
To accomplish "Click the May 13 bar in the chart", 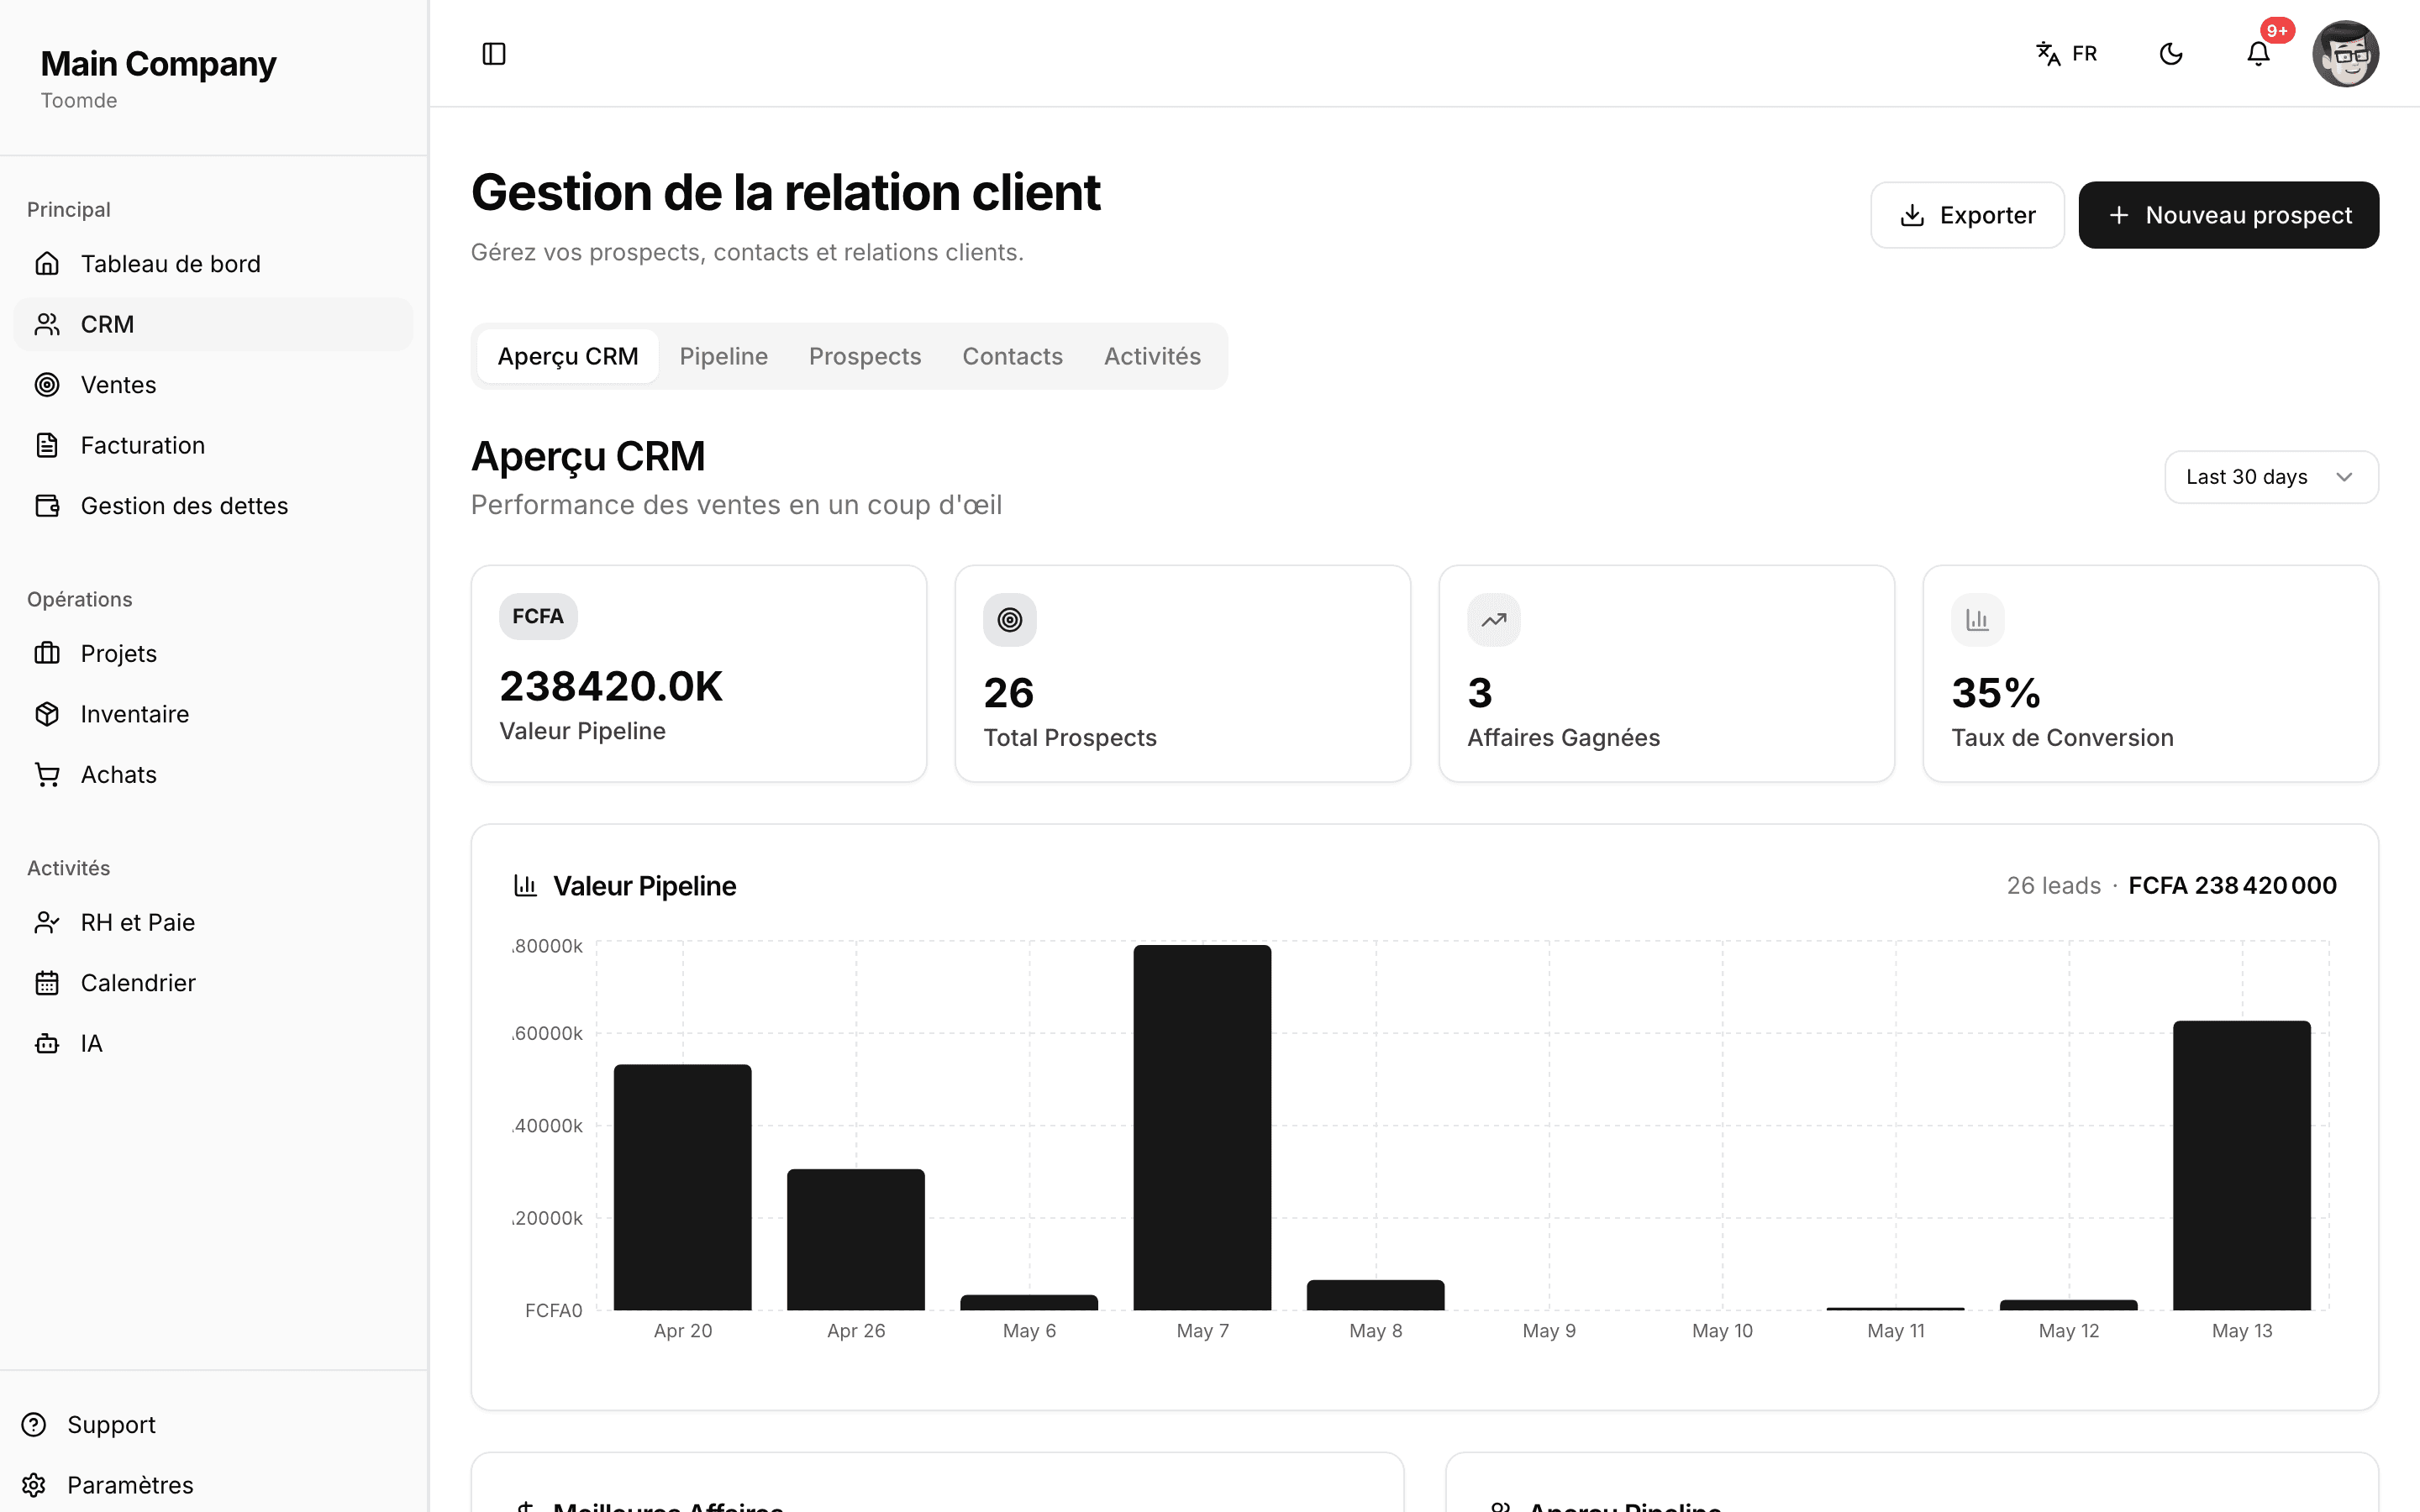I will (x=2242, y=1165).
